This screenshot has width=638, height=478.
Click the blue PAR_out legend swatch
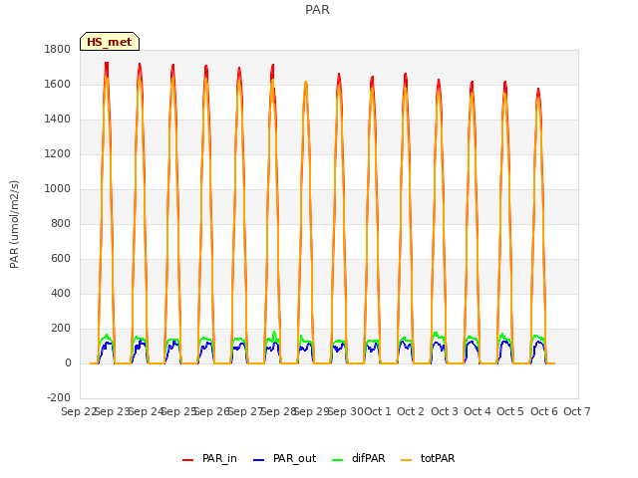click(259, 460)
